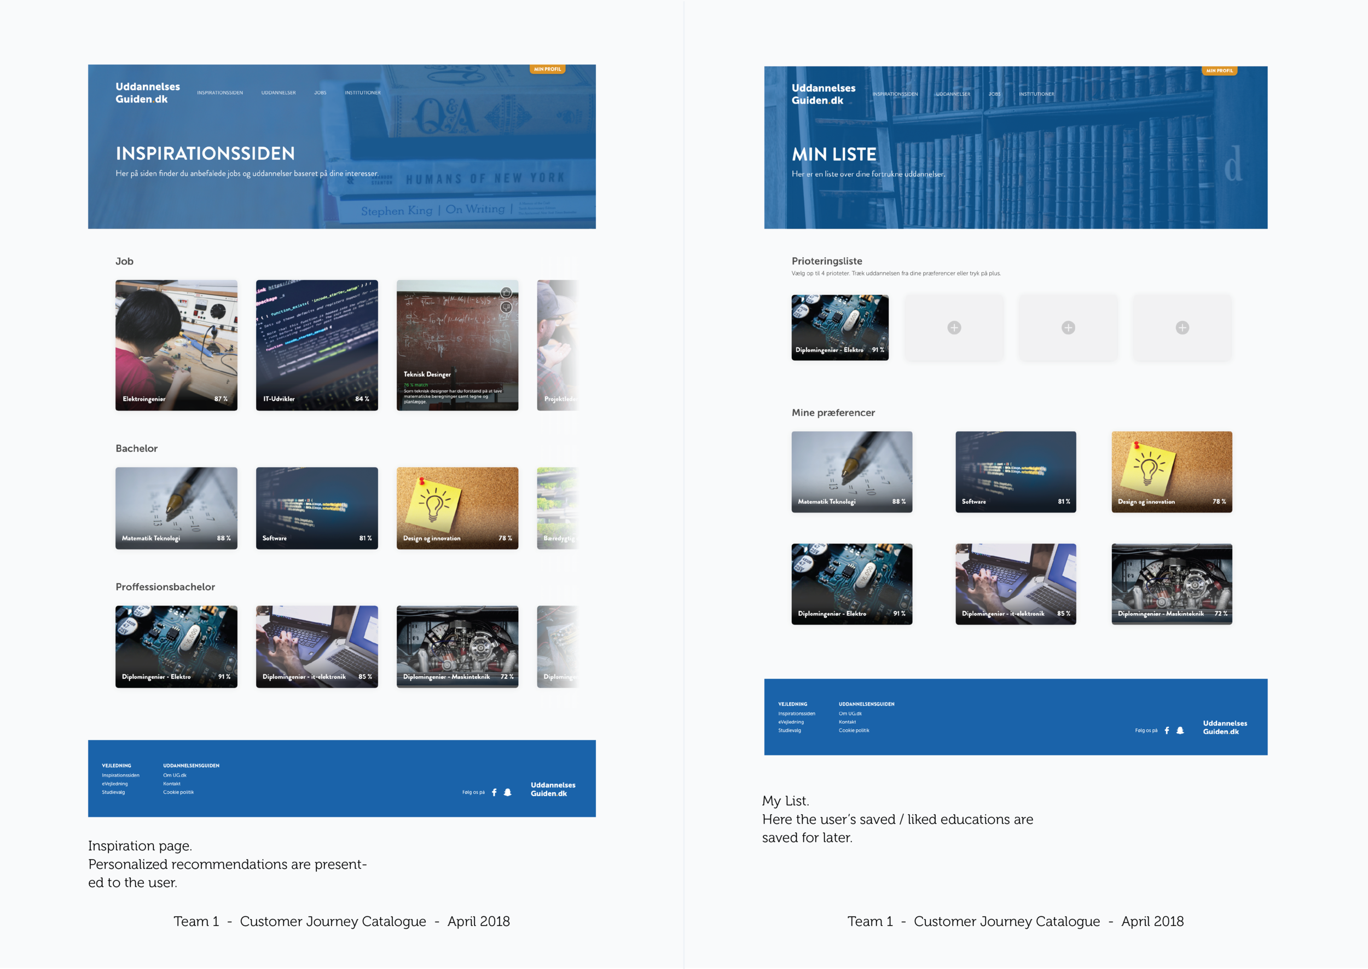The width and height of the screenshot is (1368, 969).
Task: Click the first empty plus slot in Prioteringsliste
Action: (954, 327)
